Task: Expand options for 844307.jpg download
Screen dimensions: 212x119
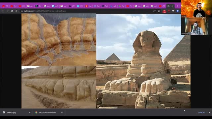Action: [29, 112]
